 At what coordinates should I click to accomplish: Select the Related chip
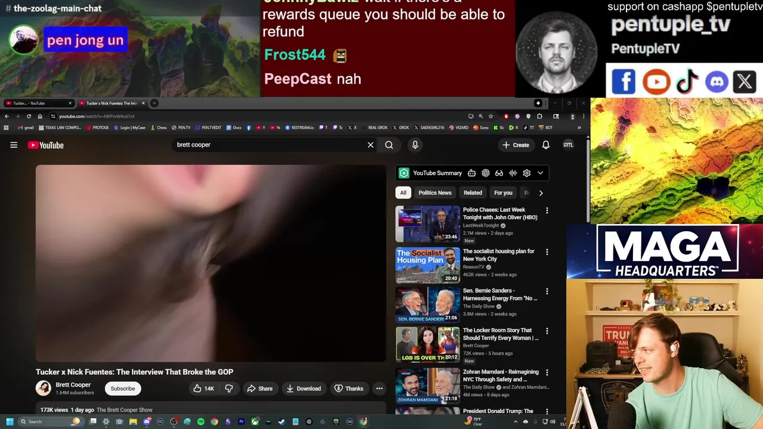(x=473, y=192)
